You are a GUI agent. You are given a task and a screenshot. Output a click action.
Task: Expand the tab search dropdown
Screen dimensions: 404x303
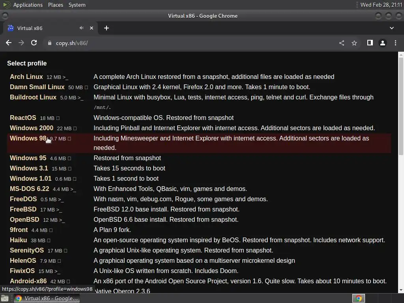coord(392,28)
